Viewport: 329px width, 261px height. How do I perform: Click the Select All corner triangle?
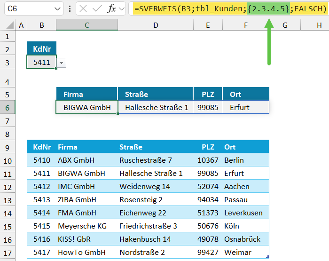coord(8,25)
